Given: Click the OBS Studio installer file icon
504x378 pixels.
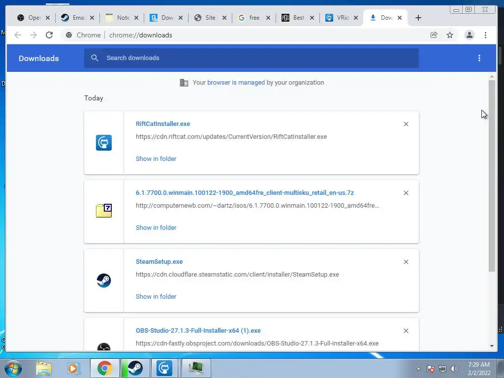Looking at the screenshot, I should click(x=104, y=347).
